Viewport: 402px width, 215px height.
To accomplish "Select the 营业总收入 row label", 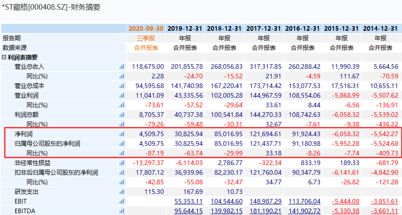I will (29, 67).
